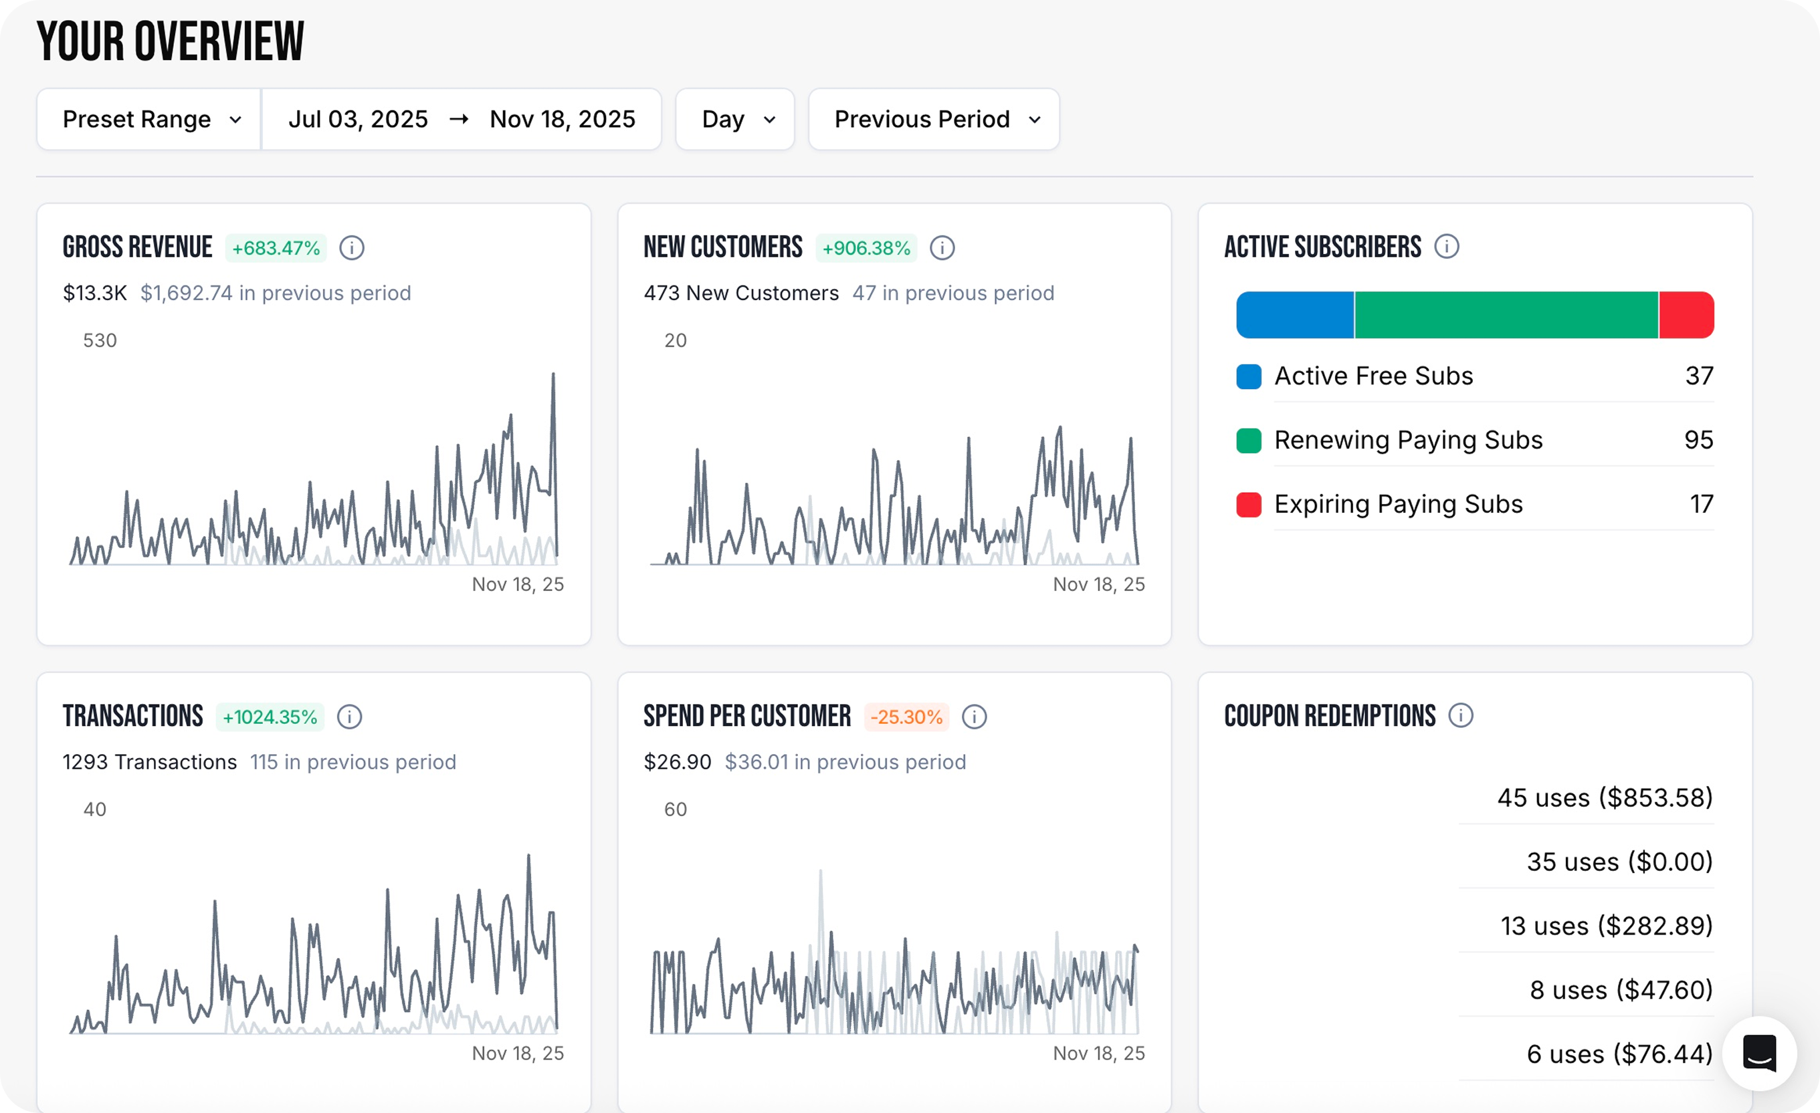Open the Day granularity dropdown
This screenshot has height=1113, width=1820.
tap(735, 120)
